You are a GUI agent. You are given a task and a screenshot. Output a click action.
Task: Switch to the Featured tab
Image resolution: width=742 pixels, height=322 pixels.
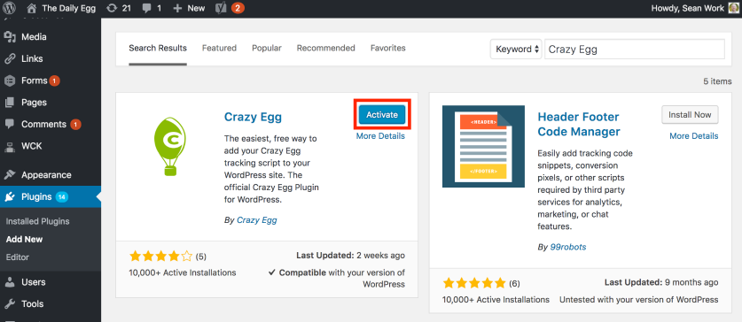pyautogui.click(x=219, y=48)
